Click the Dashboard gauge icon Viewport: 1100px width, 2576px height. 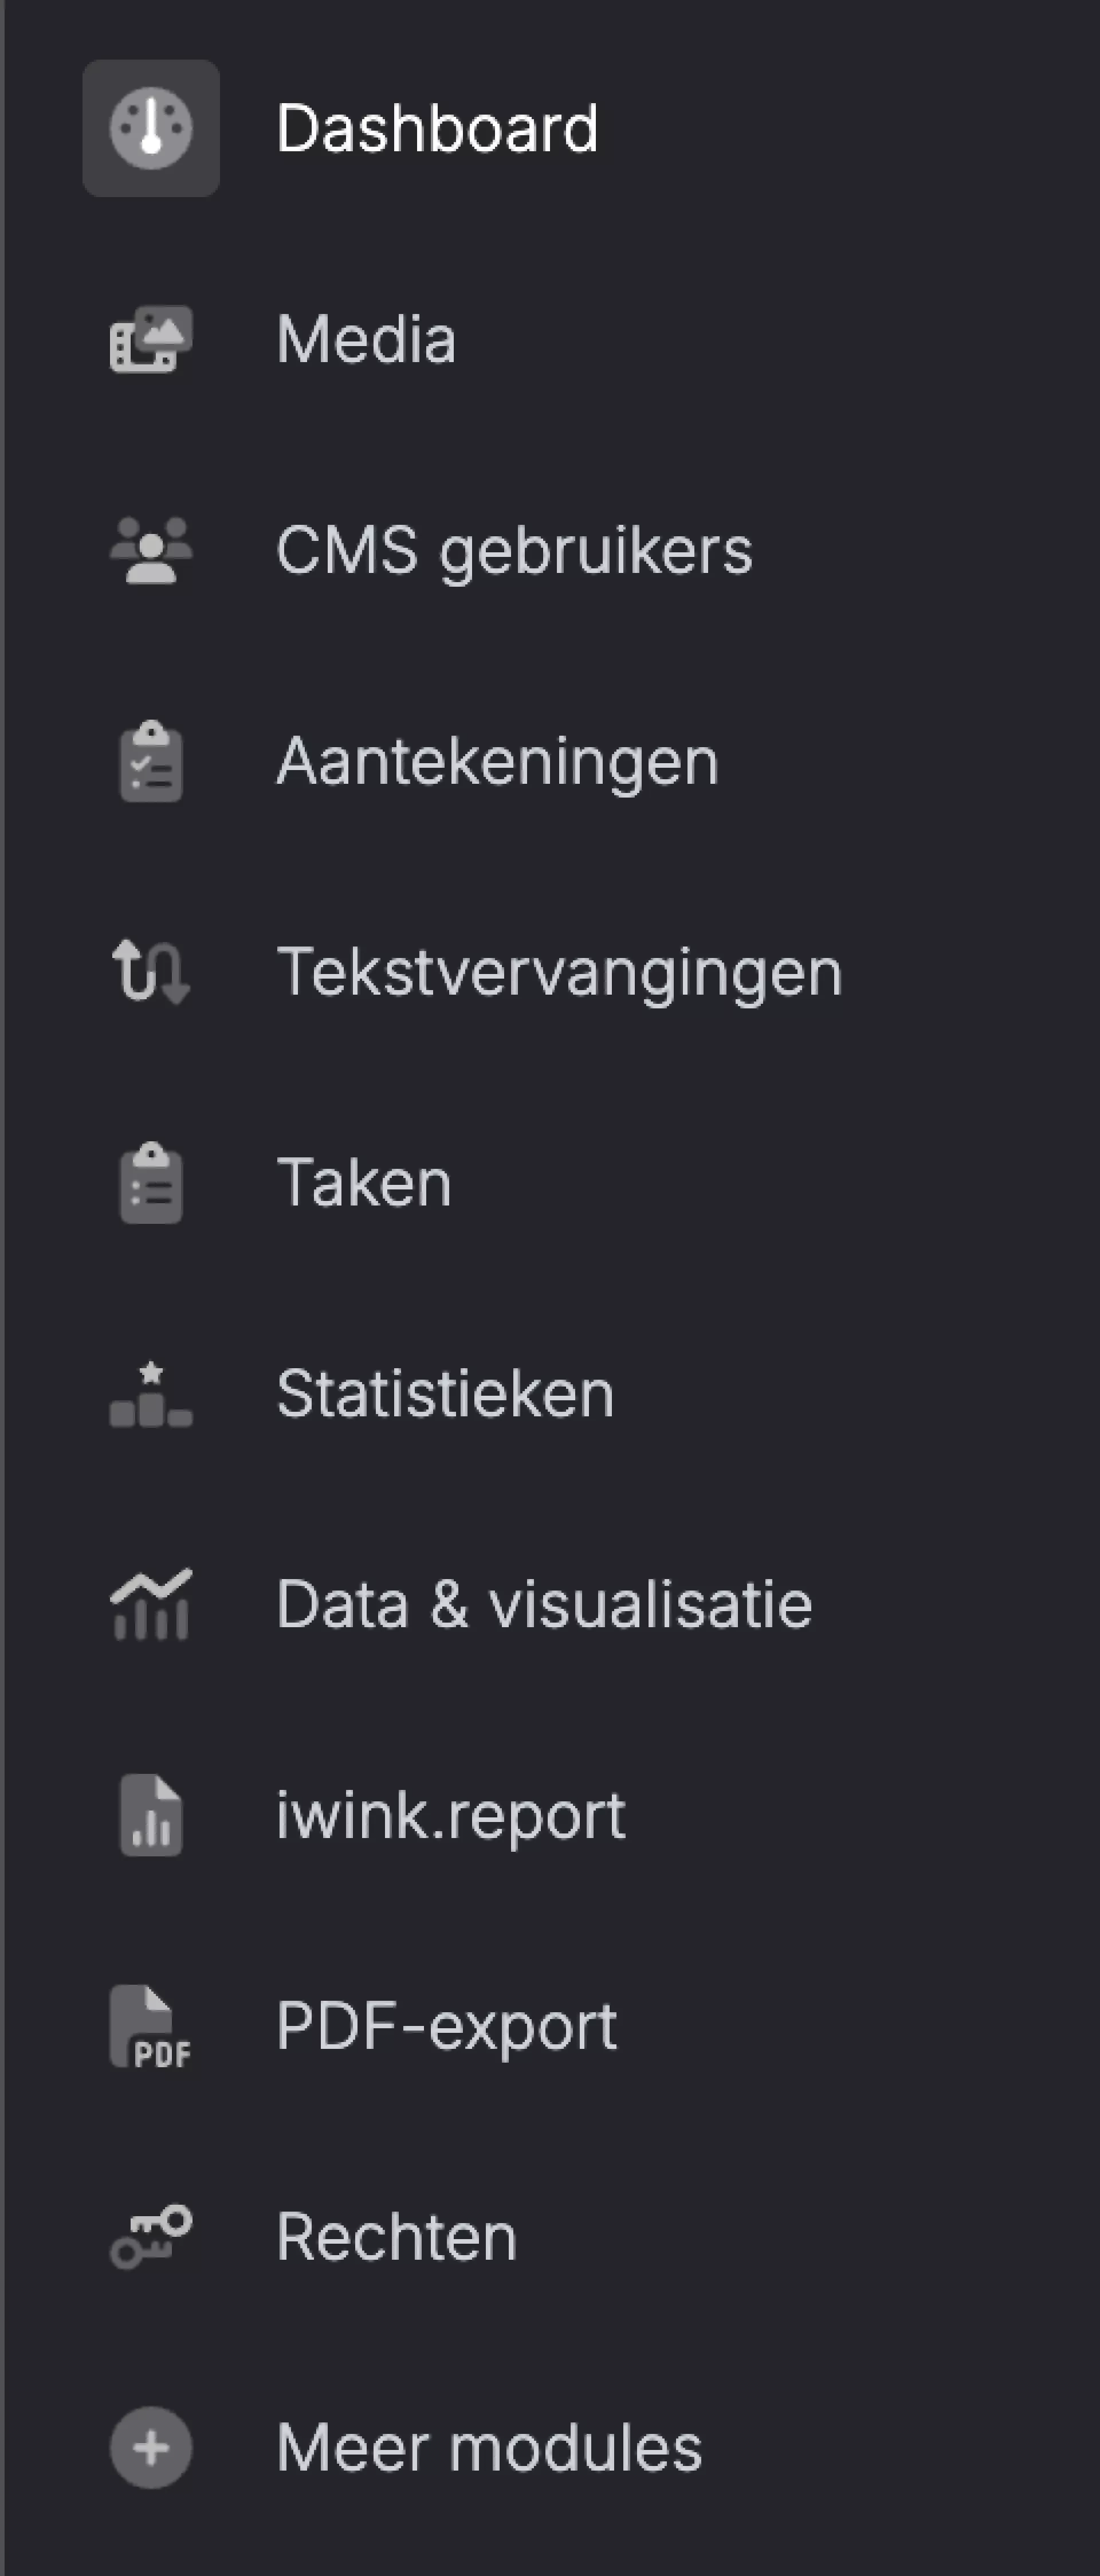[151, 128]
